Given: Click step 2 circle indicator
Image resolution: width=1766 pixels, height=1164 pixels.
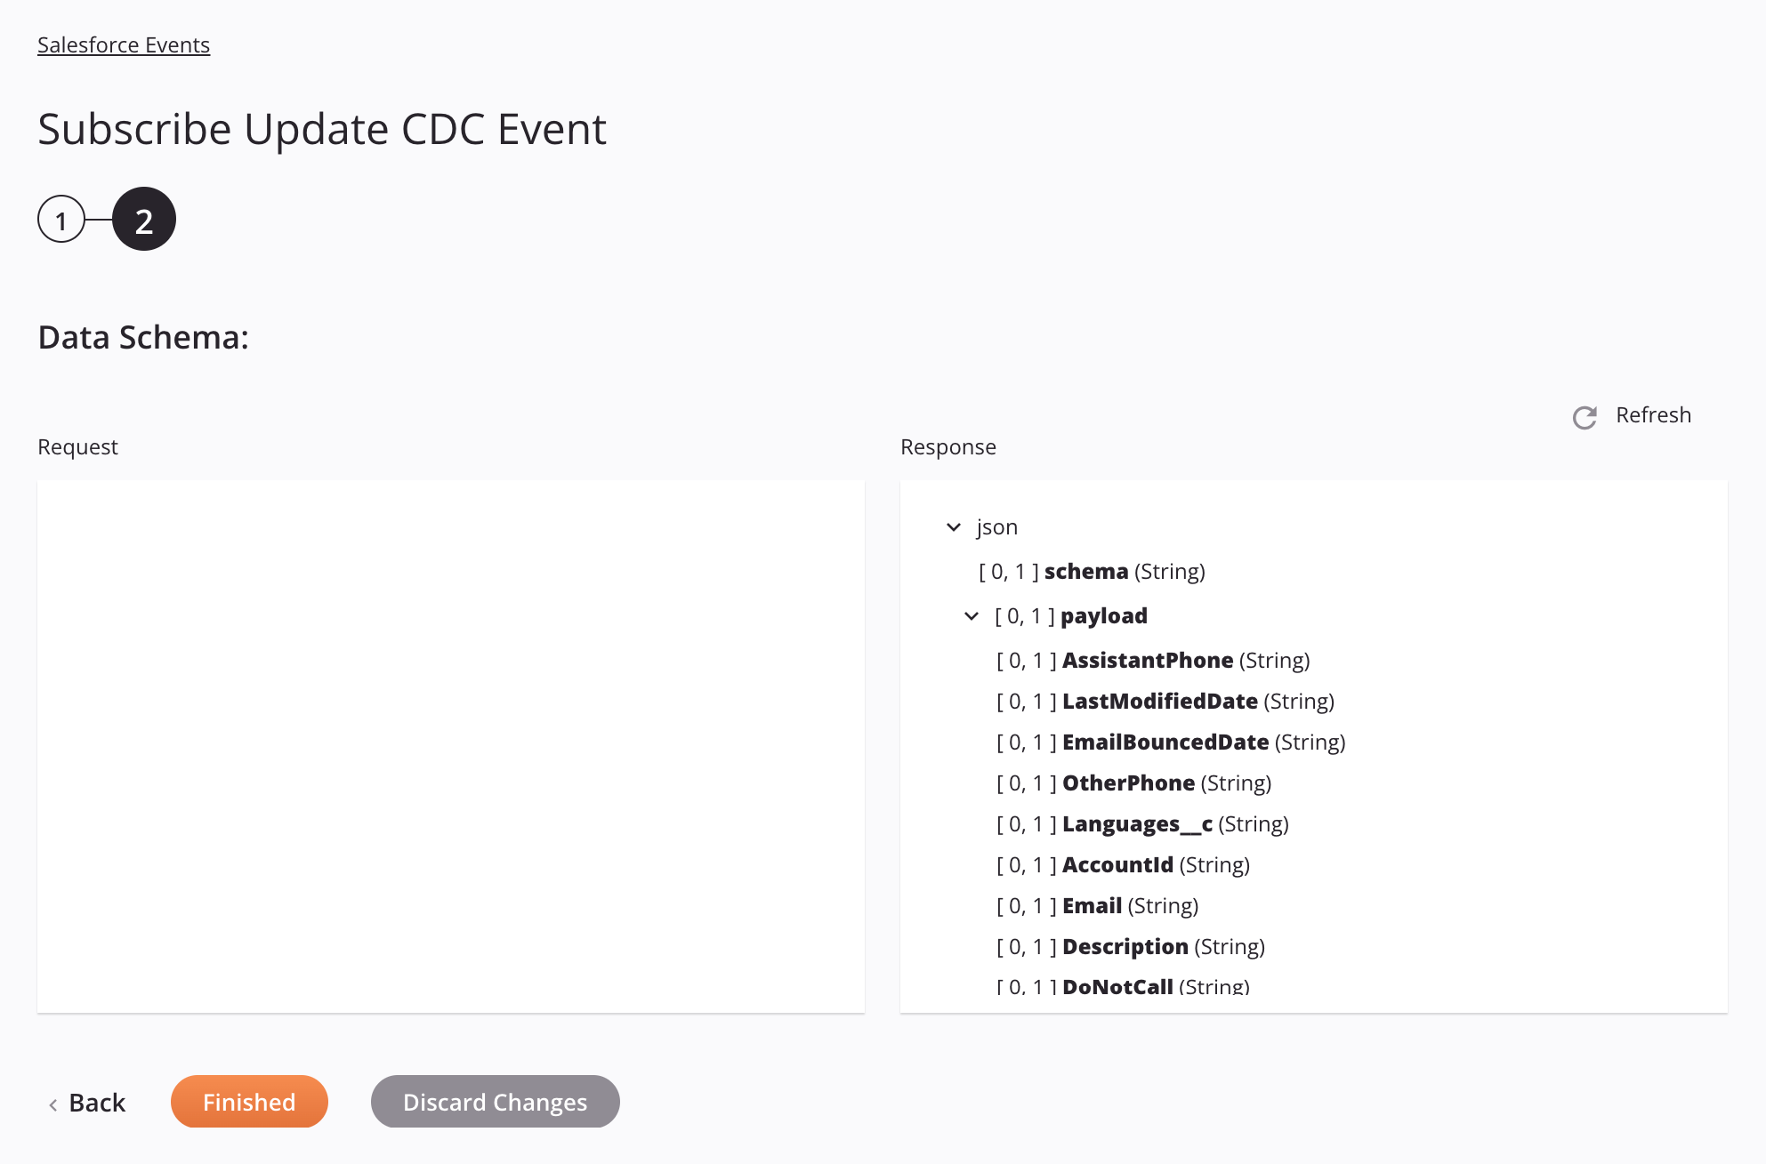Looking at the screenshot, I should pyautogui.click(x=143, y=218).
